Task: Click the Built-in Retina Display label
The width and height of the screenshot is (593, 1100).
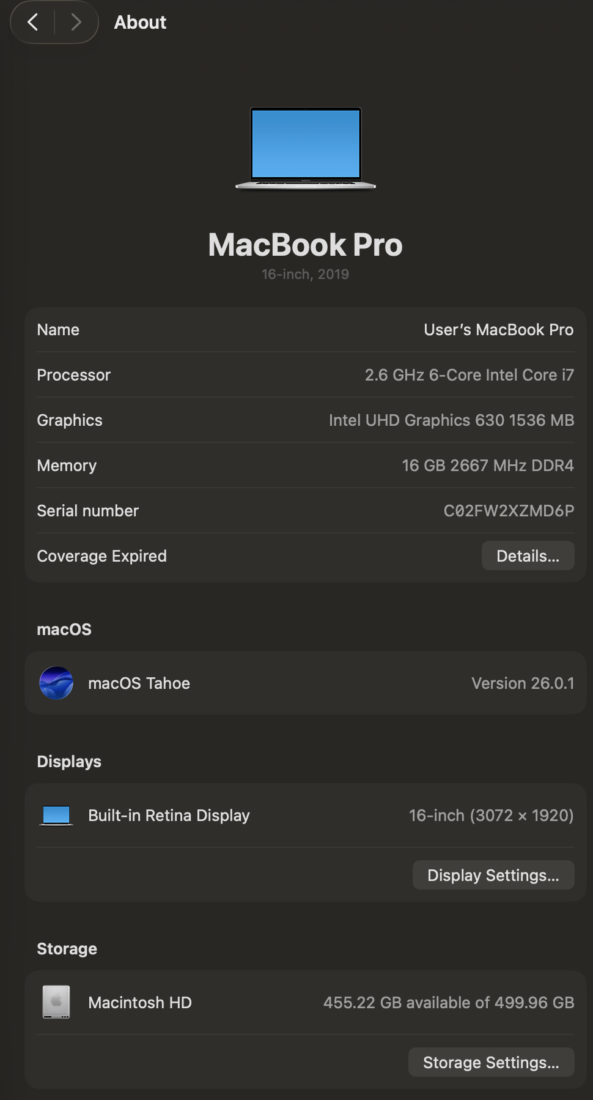Action: pos(169,816)
